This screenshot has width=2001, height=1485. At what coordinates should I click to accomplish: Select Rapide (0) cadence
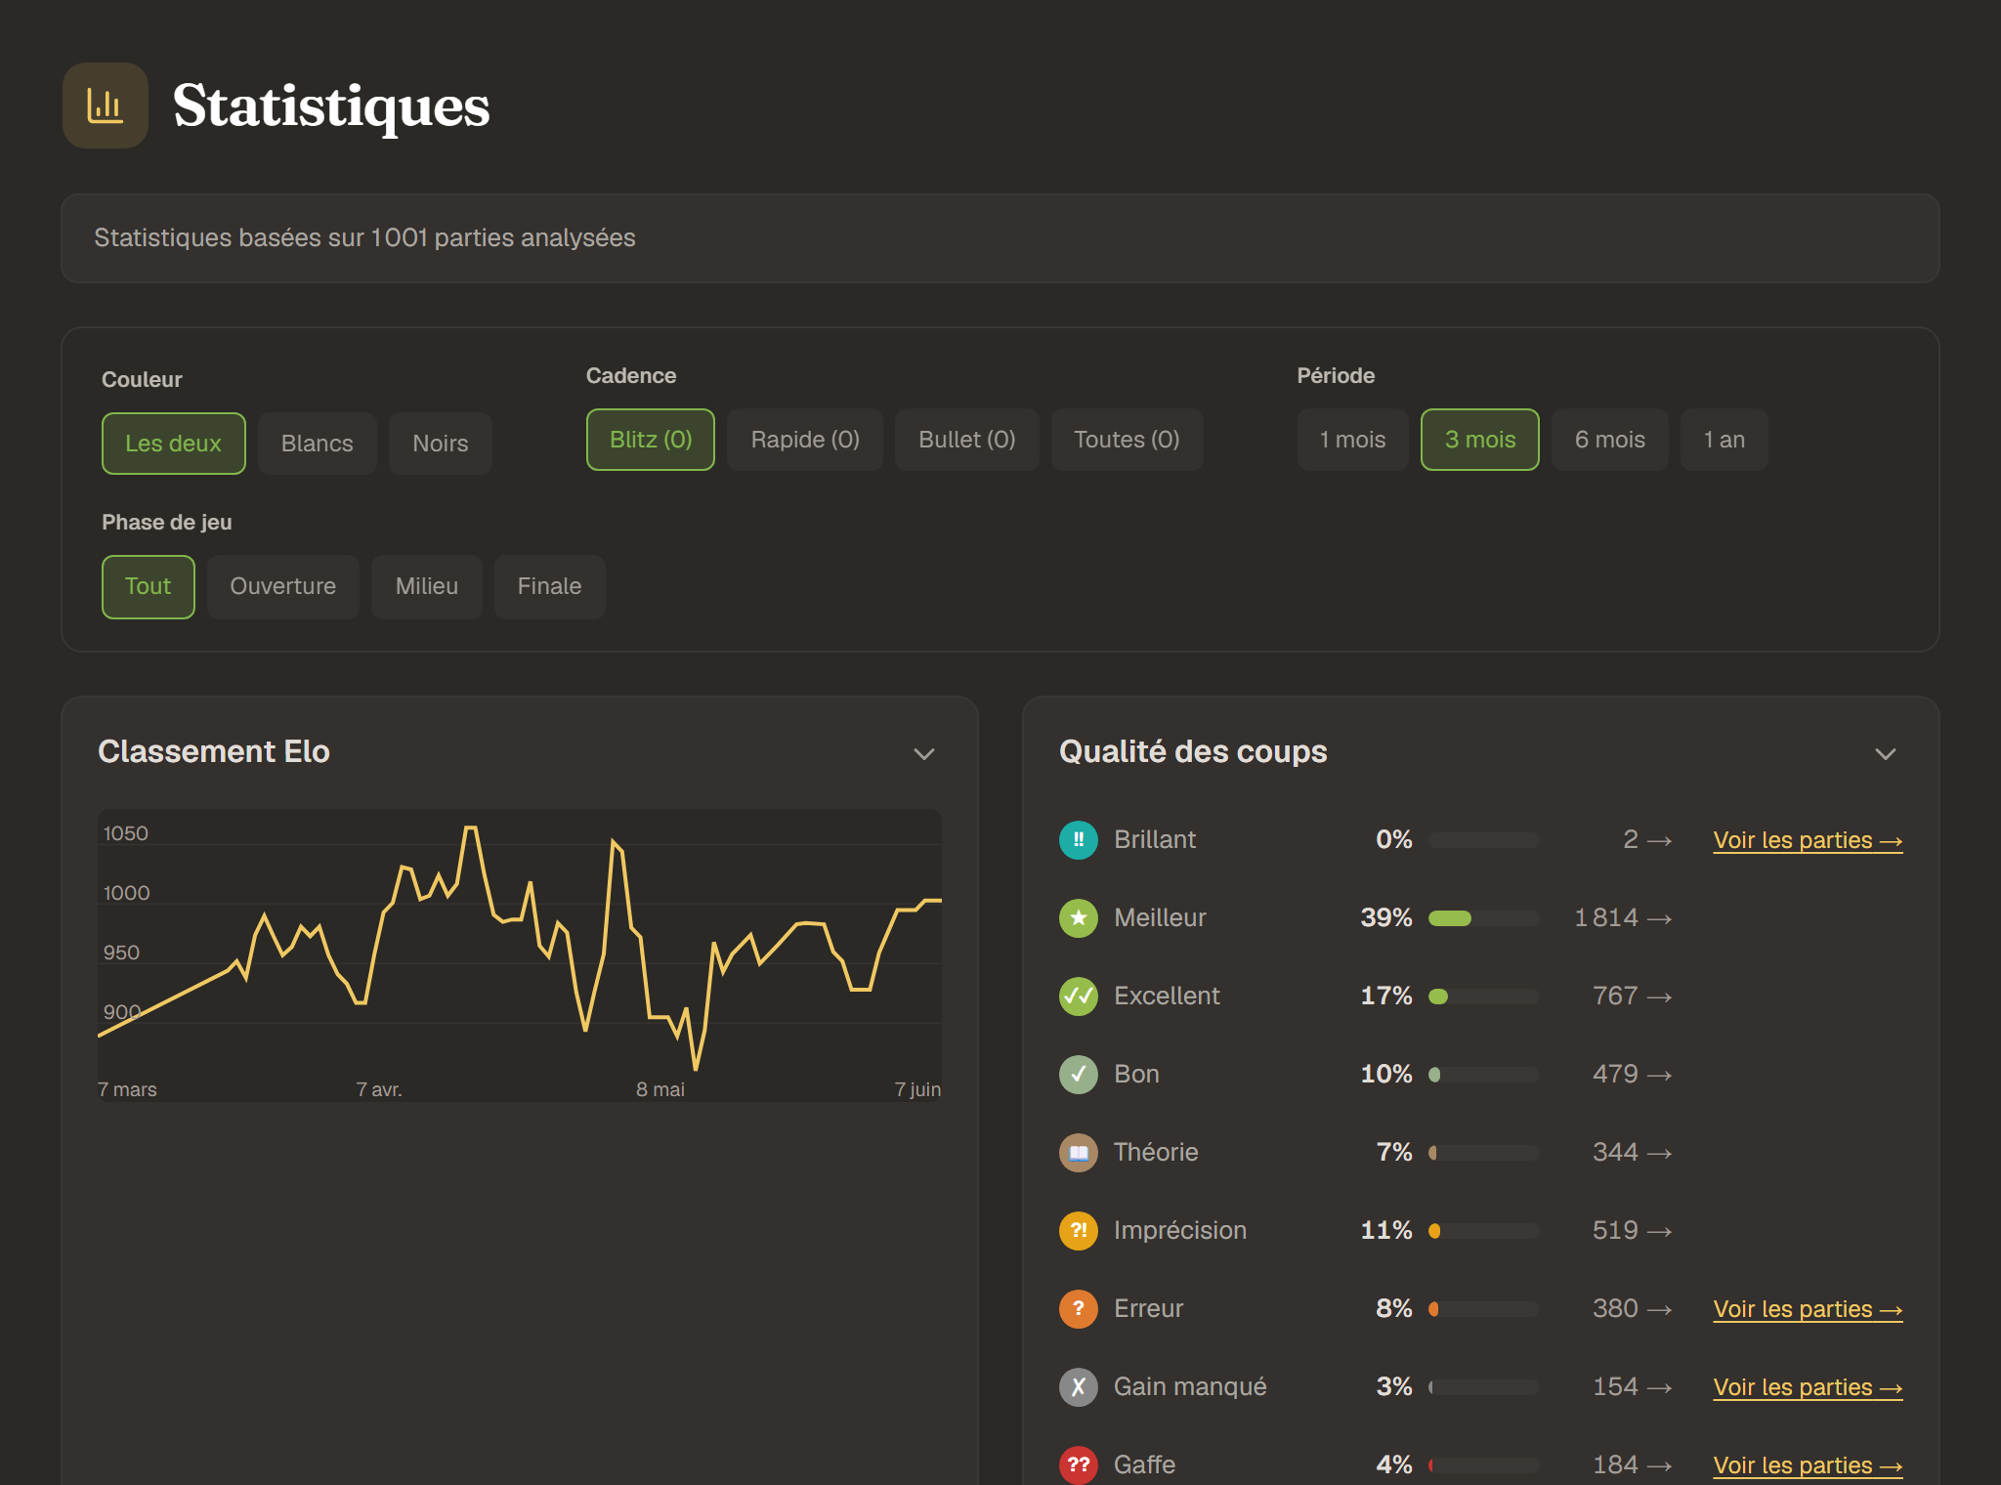coord(805,440)
